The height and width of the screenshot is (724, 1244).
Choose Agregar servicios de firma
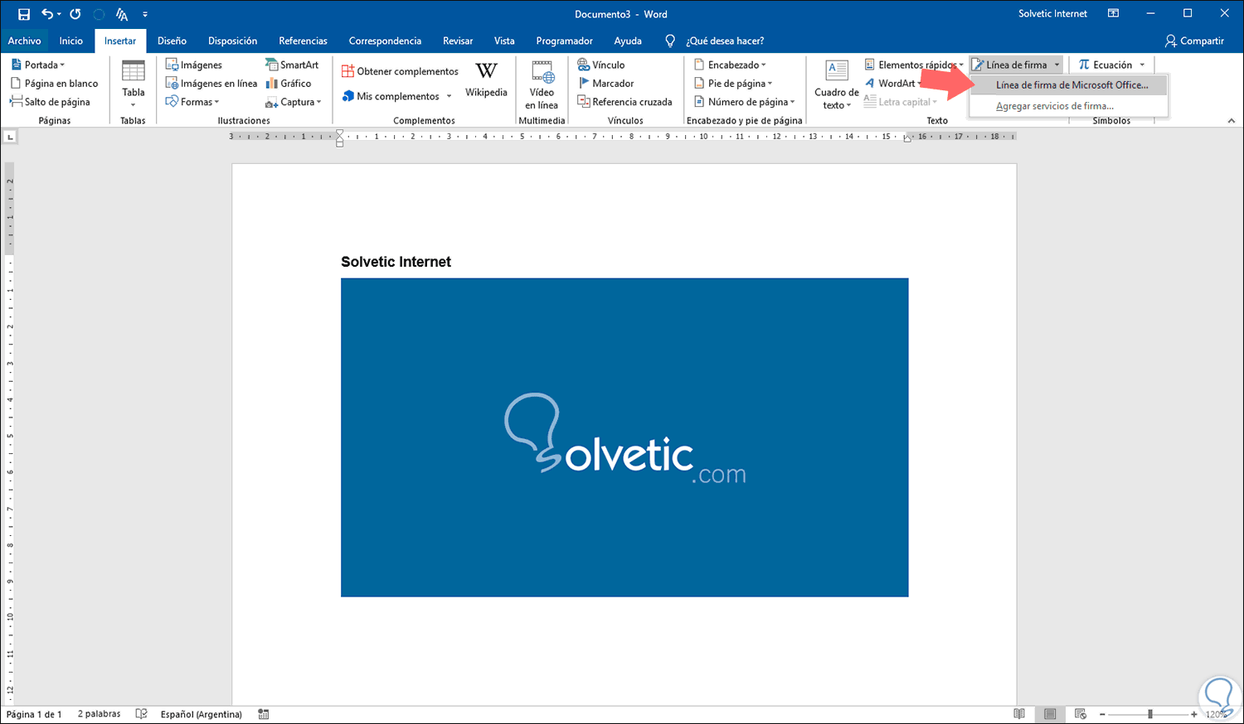[1068, 106]
